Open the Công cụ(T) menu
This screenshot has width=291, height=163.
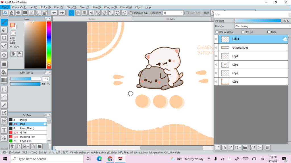110,7
